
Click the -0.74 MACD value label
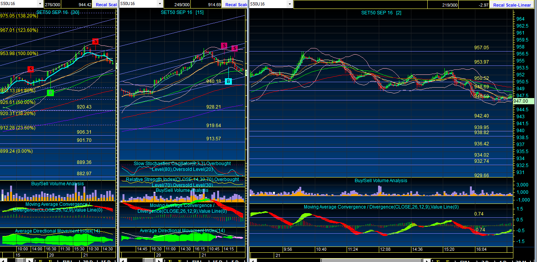coord(480,230)
